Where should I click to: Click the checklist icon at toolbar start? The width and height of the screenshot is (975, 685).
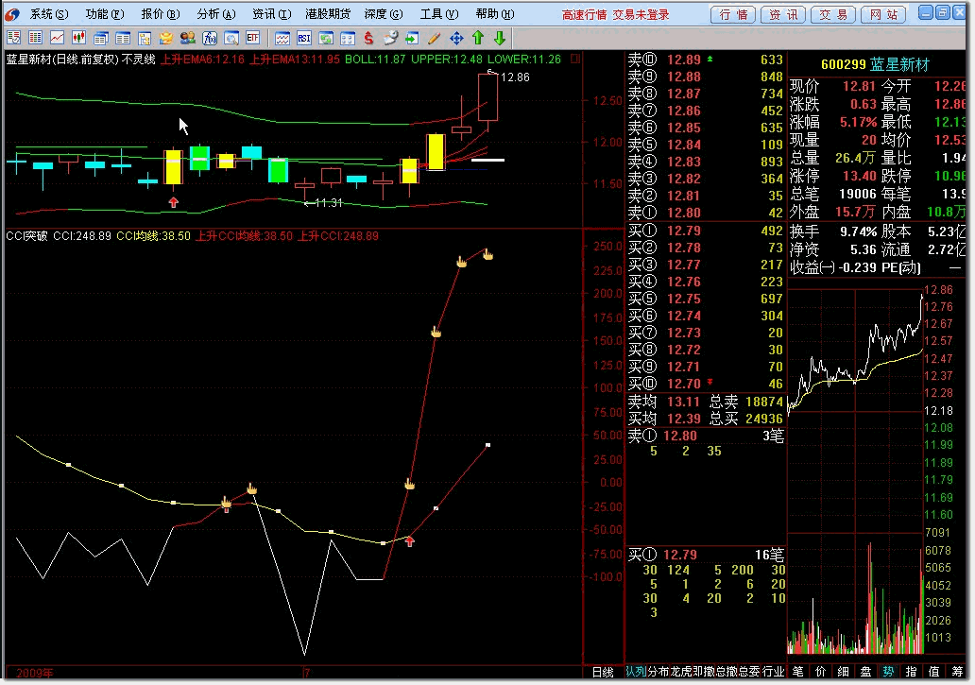pos(13,38)
